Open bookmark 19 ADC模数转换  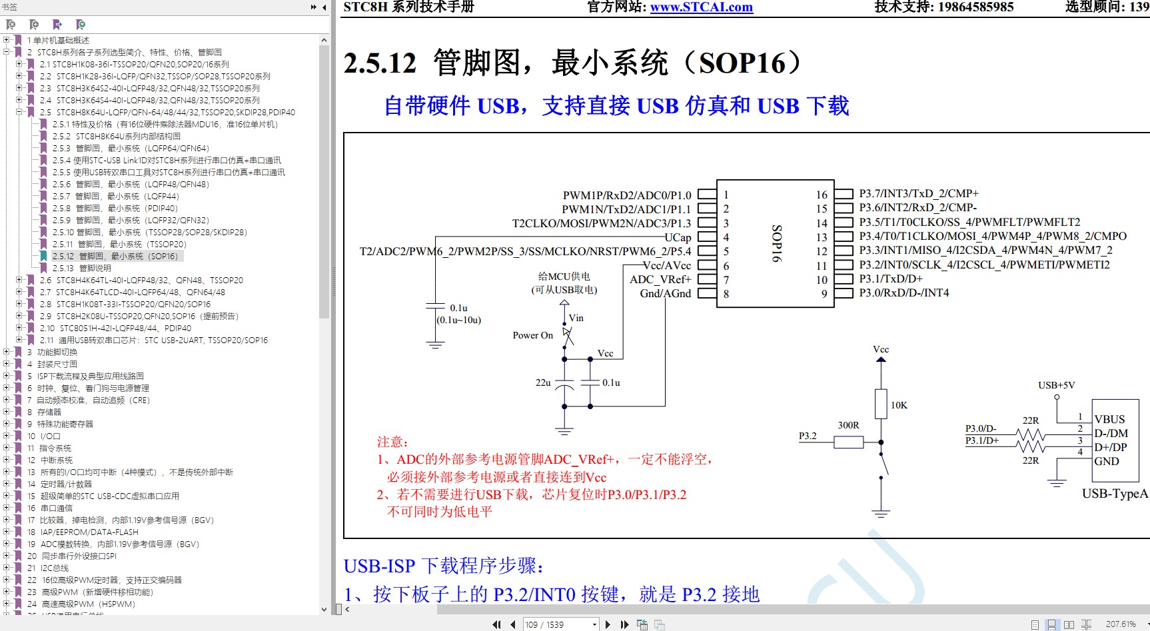click(x=113, y=544)
